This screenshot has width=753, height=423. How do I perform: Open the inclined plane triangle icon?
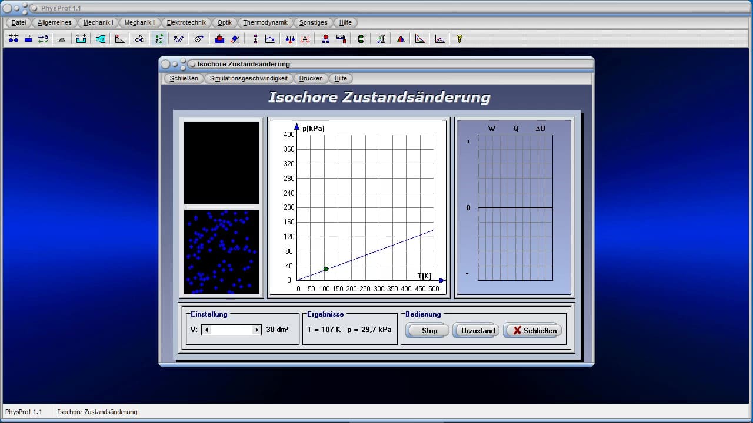point(120,39)
